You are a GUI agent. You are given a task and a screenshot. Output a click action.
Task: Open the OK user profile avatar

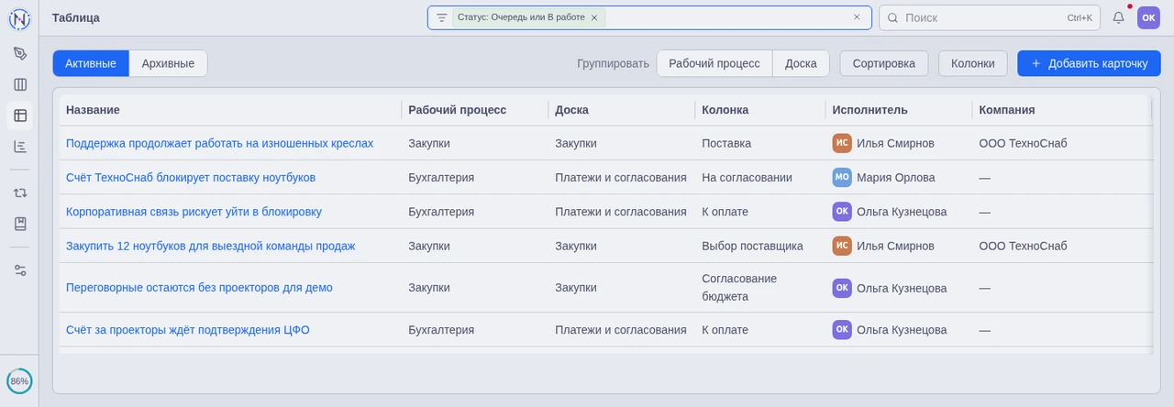1148,17
